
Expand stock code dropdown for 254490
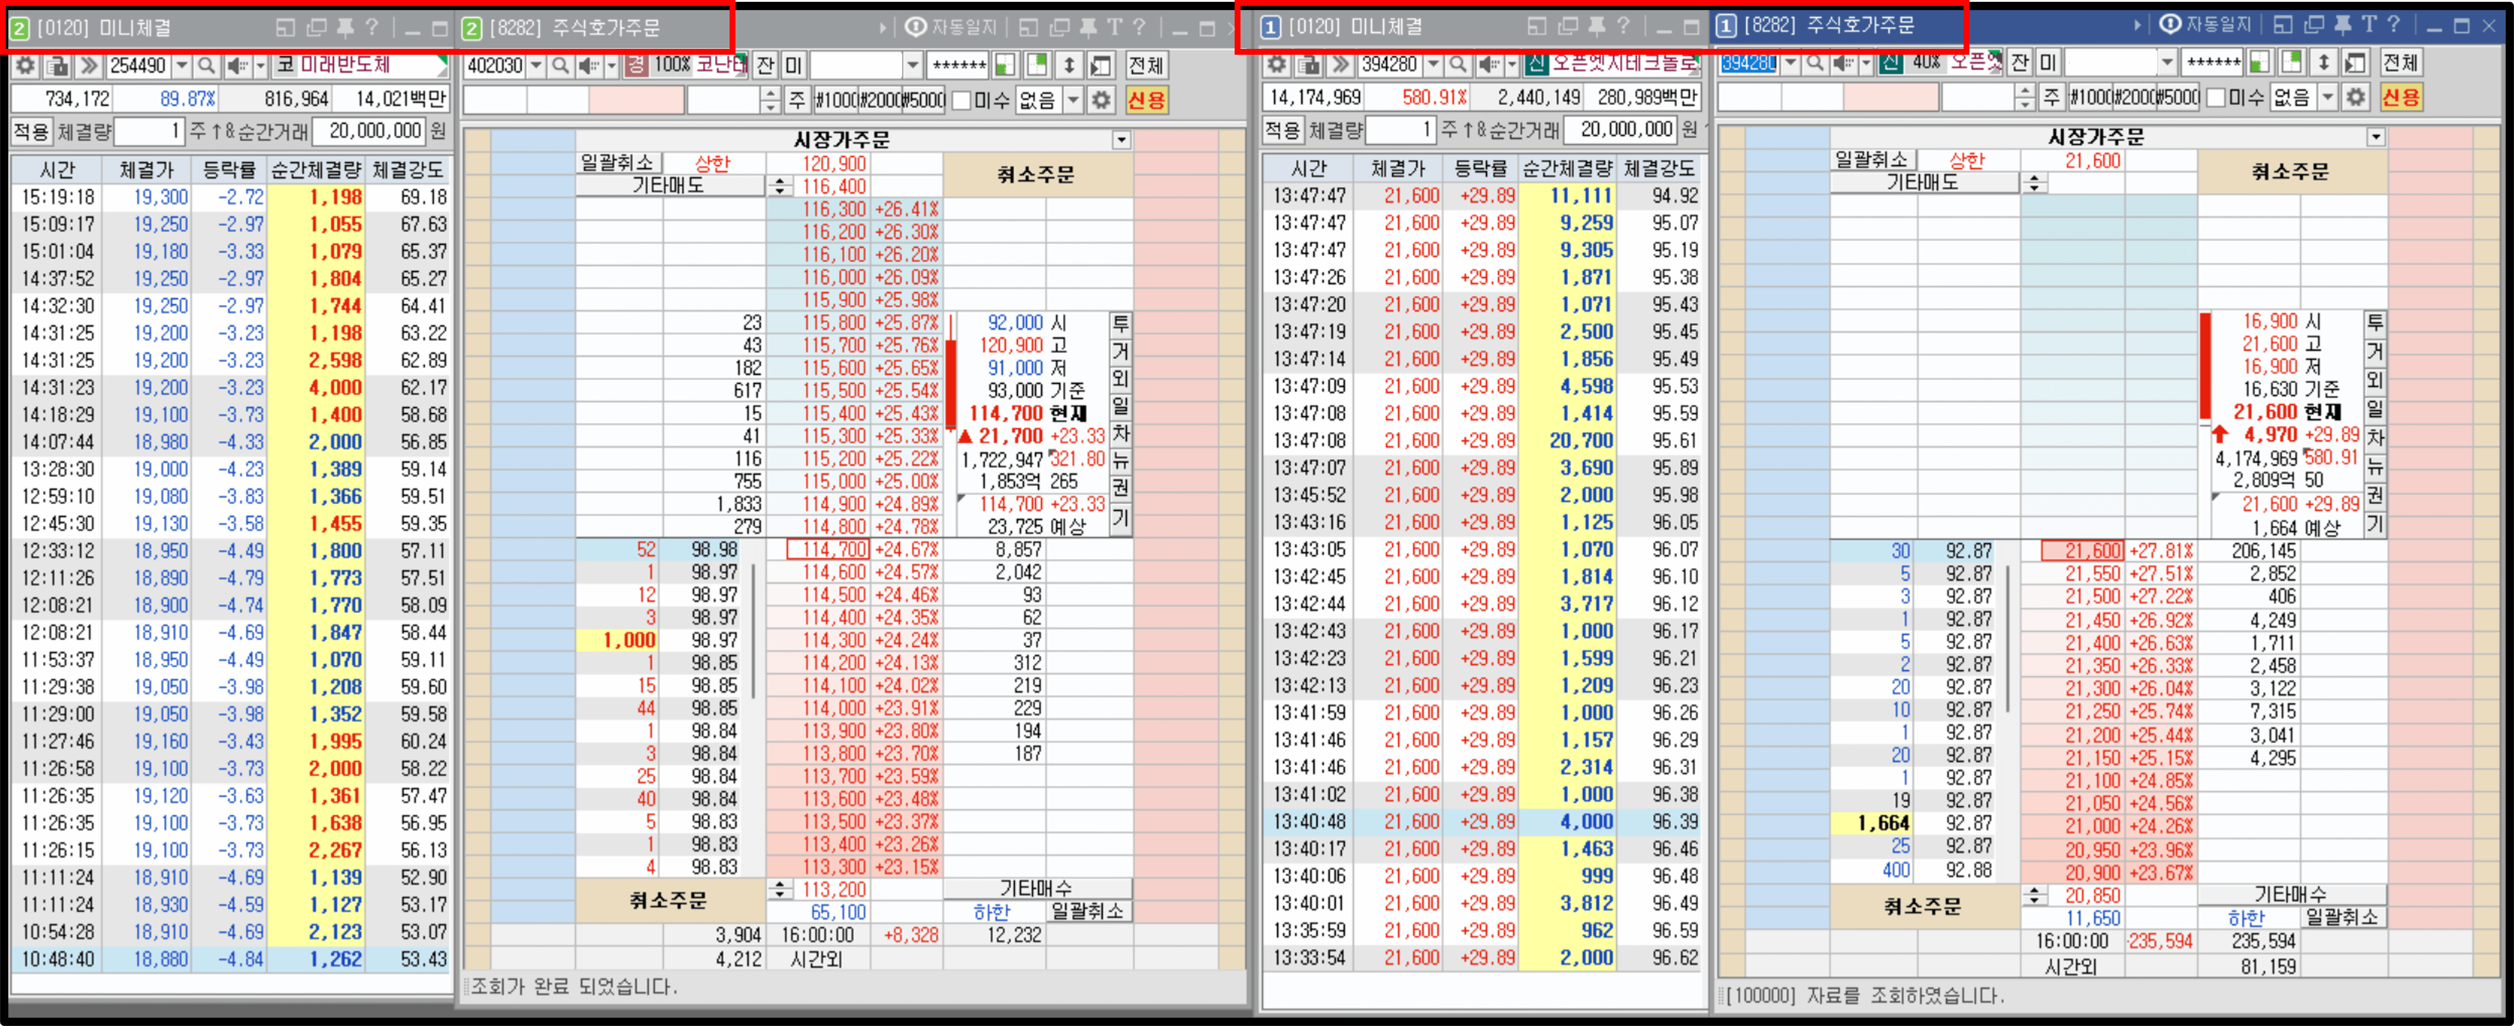pos(182,65)
